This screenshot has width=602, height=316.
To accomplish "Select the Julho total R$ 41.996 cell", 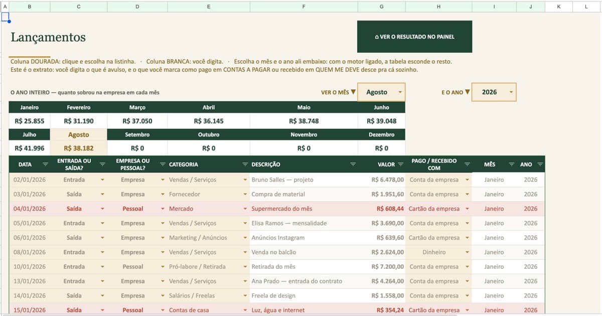I will click(x=30, y=148).
